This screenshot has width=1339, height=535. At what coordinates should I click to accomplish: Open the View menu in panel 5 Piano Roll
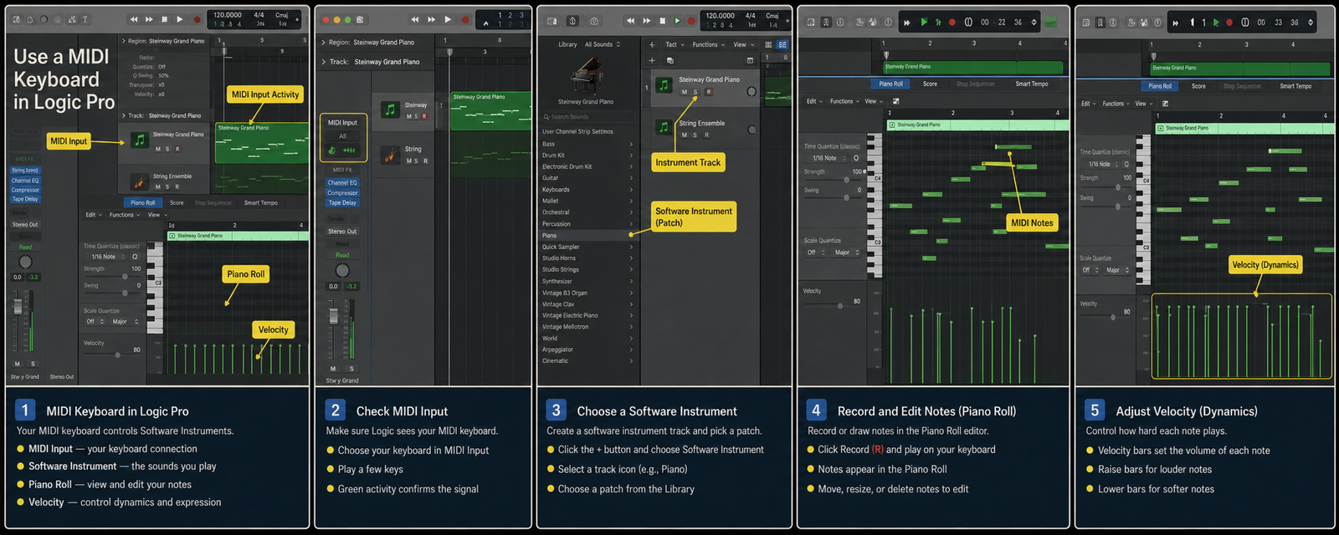[1142, 104]
